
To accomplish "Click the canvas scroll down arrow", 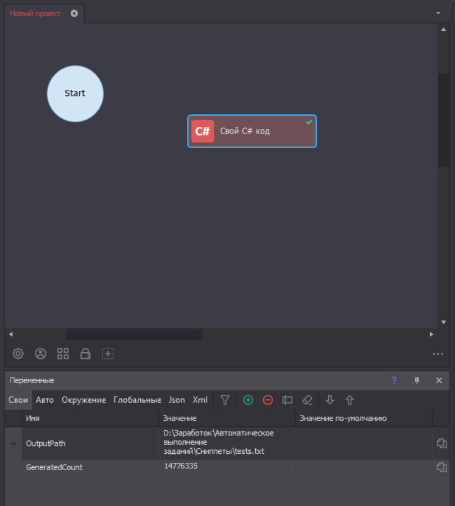I will coord(444,322).
